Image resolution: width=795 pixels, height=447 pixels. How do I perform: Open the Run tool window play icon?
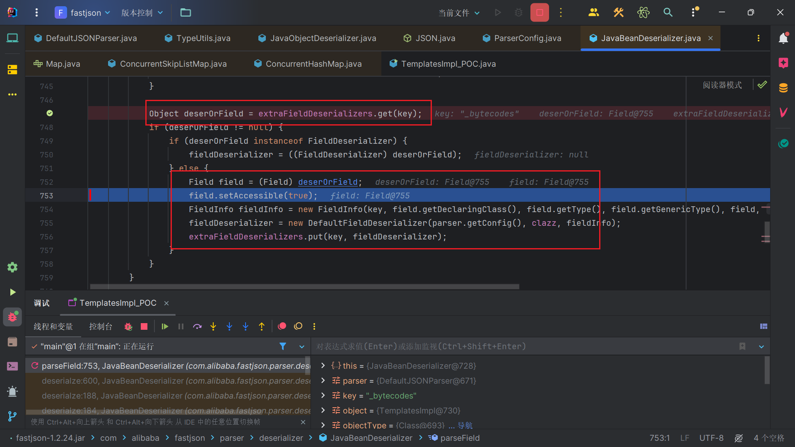[x=12, y=292]
